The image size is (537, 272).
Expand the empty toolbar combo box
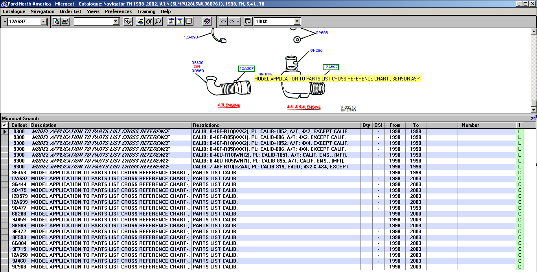coord(116,22)
